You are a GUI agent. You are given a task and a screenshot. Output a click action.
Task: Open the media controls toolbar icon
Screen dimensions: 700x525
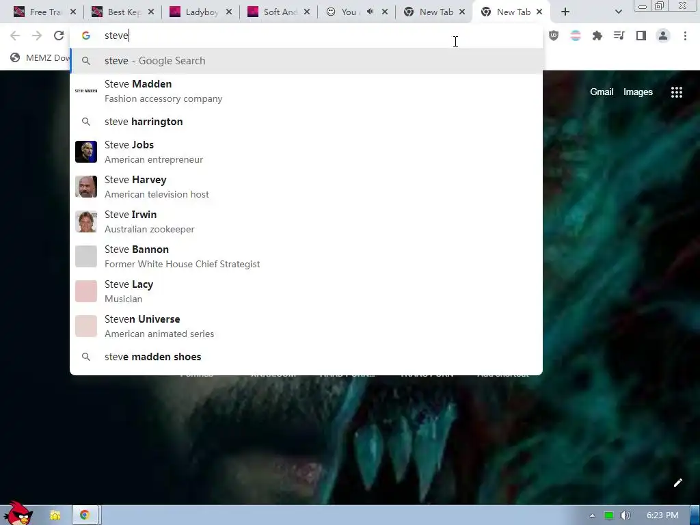(619, 36)
